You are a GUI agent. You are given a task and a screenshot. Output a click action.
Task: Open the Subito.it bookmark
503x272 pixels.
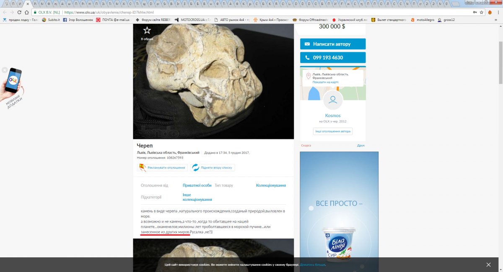51,20
